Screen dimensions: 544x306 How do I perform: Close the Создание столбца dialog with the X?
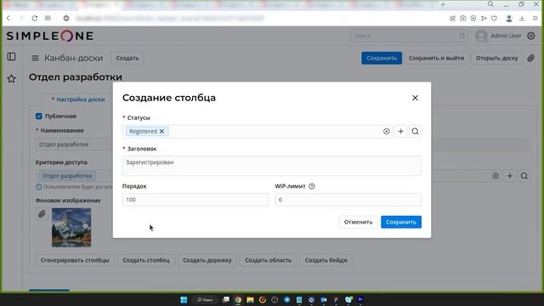pos(415,98)
